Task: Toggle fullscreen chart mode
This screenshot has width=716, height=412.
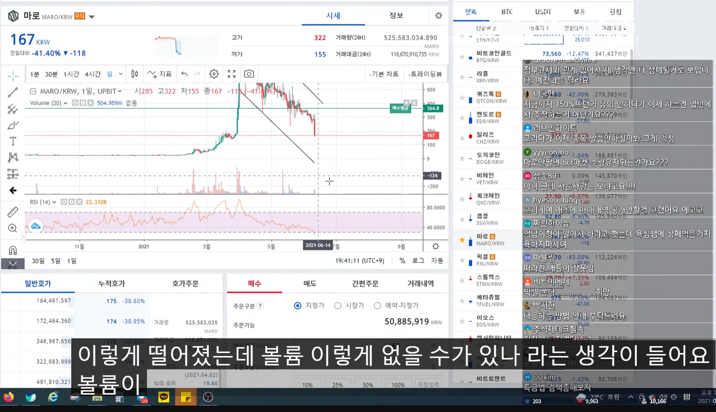Action: pyautogui.click(x=232, y=74)
